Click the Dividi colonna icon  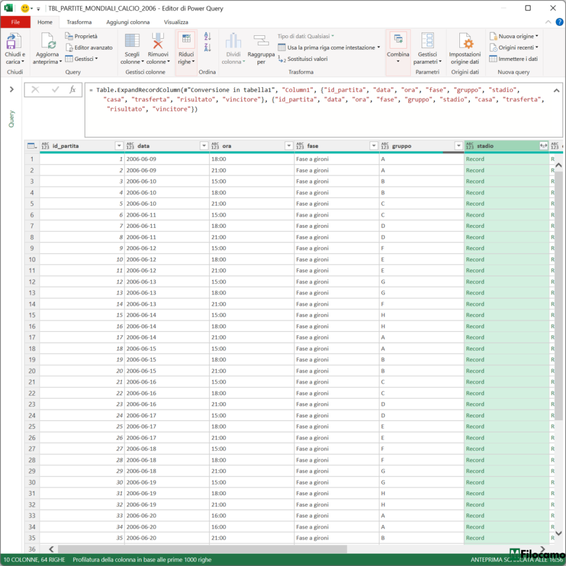coord(233,40)
